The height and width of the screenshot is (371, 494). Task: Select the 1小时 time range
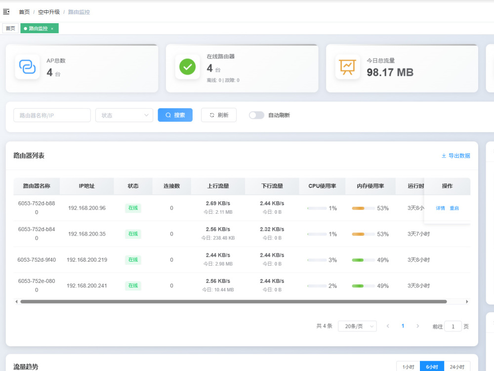tap(409, 367)
